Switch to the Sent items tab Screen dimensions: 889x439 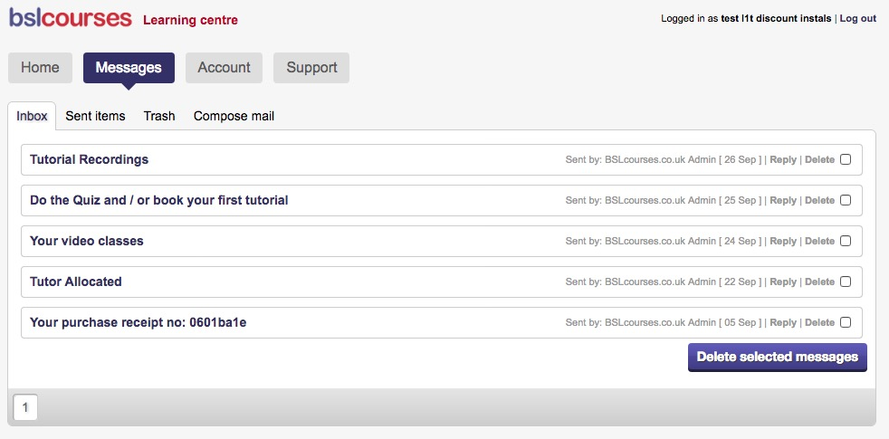(x=95, y=116)
